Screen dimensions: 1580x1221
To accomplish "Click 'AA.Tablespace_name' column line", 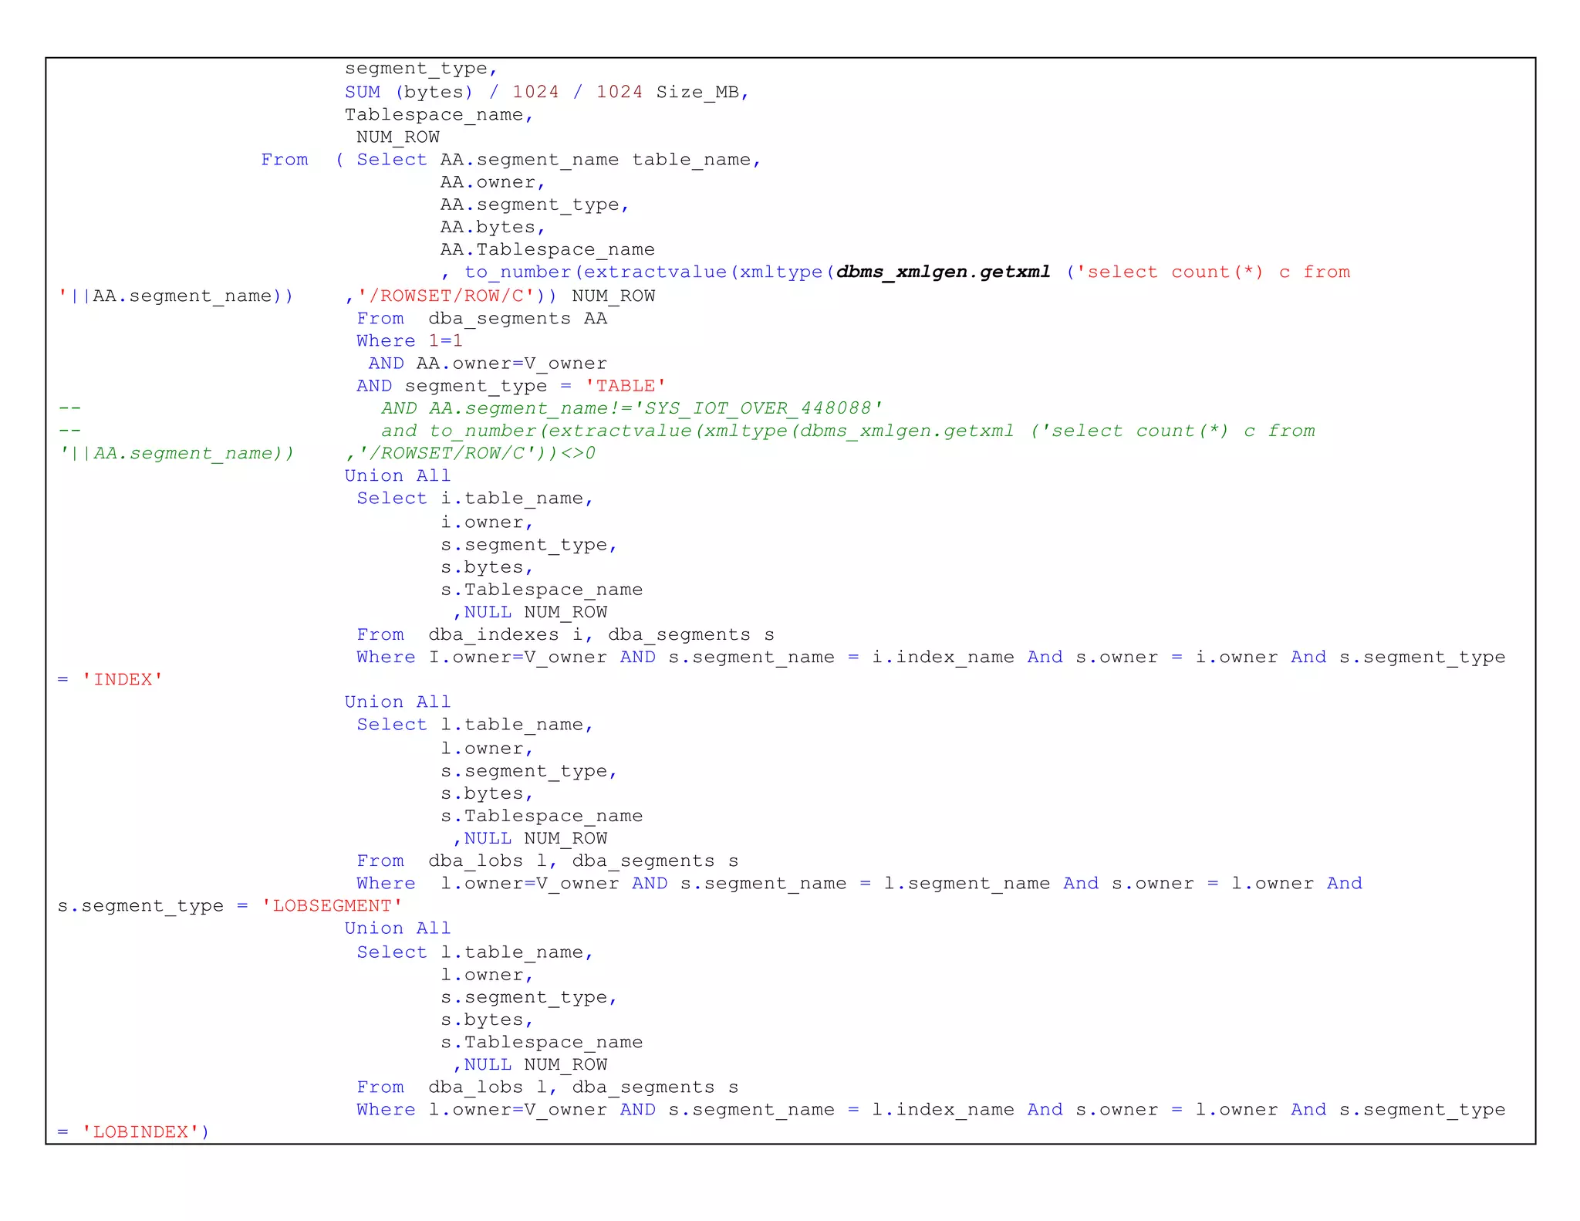I will point(548,250).
